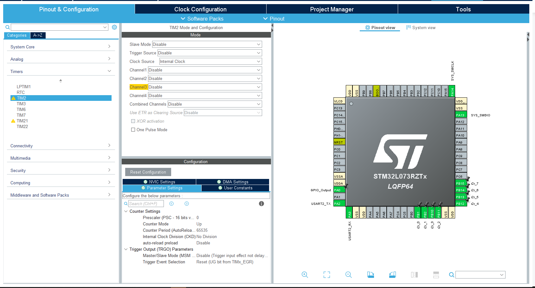Enable One Pulse Mode

(133, 130)
